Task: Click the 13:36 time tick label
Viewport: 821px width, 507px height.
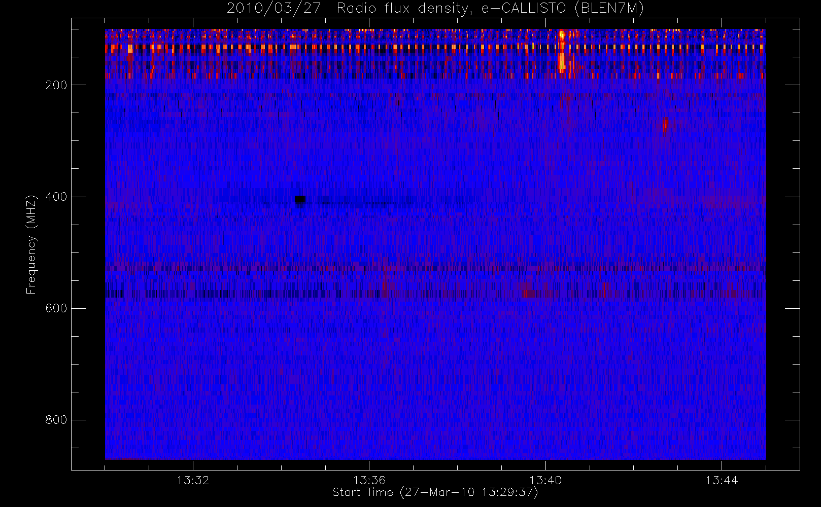Action: [369, 480]
